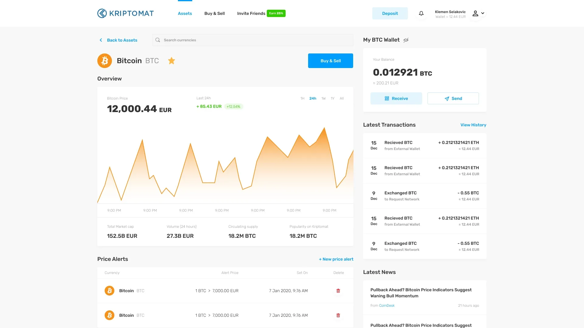584x328 pixels.
Task: Click +12.54% change badge
Action: (233, 107)
